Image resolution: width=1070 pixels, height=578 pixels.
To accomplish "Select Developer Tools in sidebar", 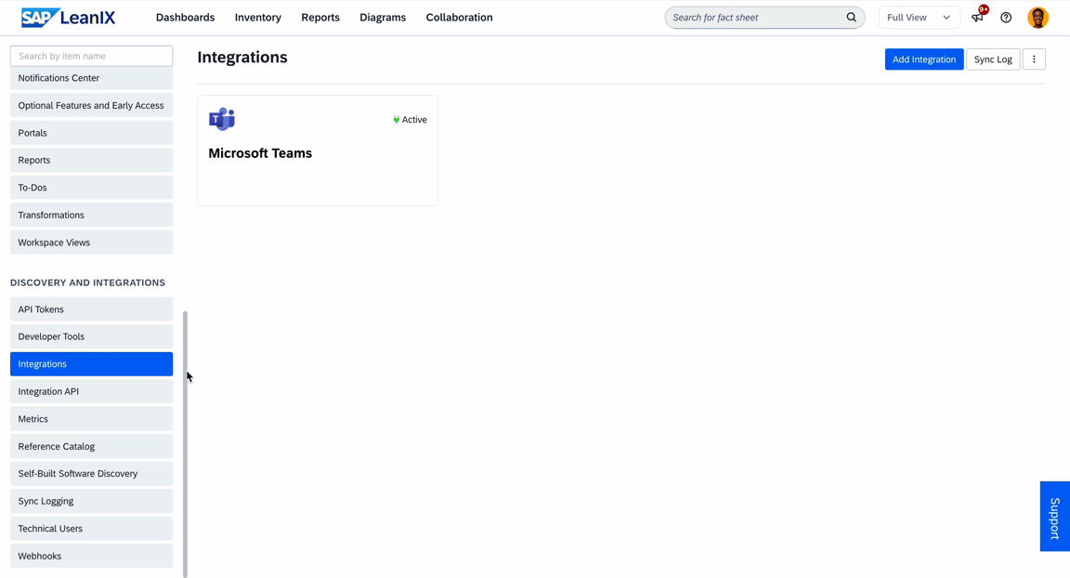I will tap(91, 336).
